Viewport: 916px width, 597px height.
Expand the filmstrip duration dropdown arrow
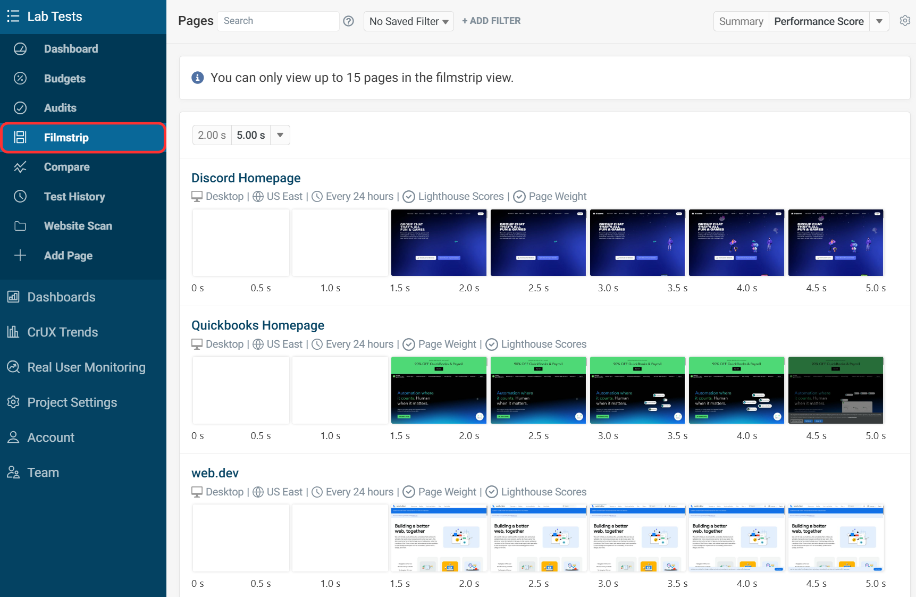point(280,135)
